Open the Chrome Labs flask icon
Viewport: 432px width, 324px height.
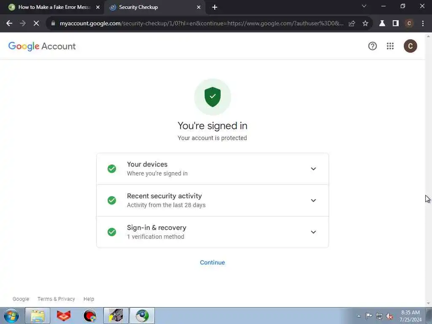(382, 24)
